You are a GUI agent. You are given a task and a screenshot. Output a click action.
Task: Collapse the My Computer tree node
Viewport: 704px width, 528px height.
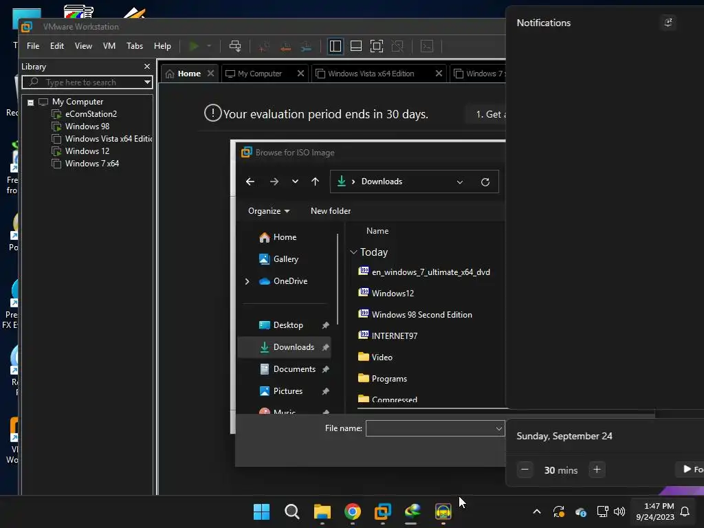click(x=30, y=102)
